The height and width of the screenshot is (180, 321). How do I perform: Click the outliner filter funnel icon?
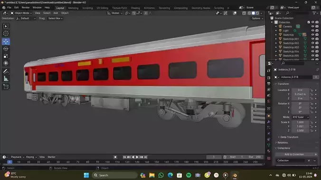(314, 13)
